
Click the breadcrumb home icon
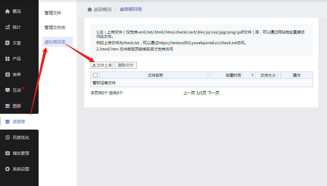90,9
